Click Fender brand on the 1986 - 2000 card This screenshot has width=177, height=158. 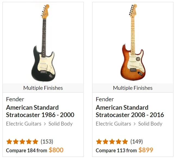tap(15, 99)
